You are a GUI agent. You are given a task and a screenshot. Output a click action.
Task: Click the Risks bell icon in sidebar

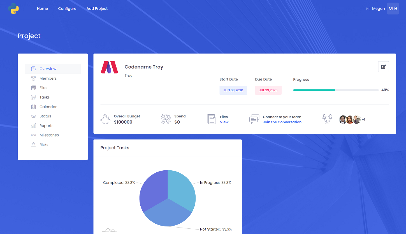(33, 145)
